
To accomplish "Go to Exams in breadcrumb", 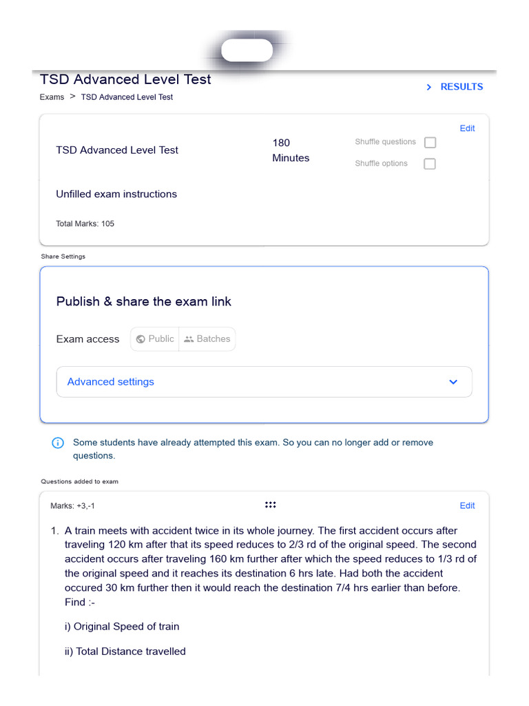I will [x=52, y=97].
